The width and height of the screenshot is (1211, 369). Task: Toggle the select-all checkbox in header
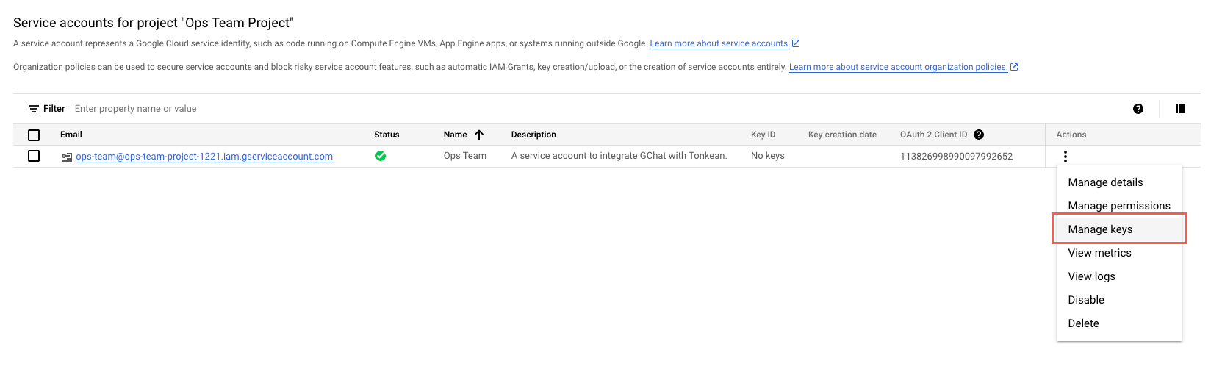(x=34, y=135)
